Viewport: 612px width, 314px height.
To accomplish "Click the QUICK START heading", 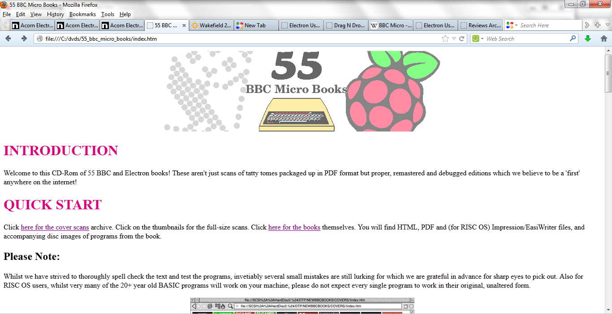I will (x=53, y=205).
